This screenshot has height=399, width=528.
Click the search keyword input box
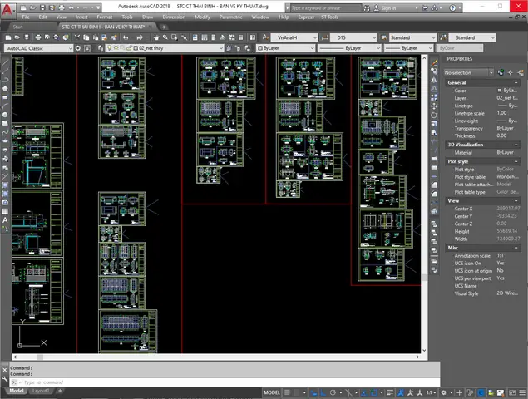[326, 7]
